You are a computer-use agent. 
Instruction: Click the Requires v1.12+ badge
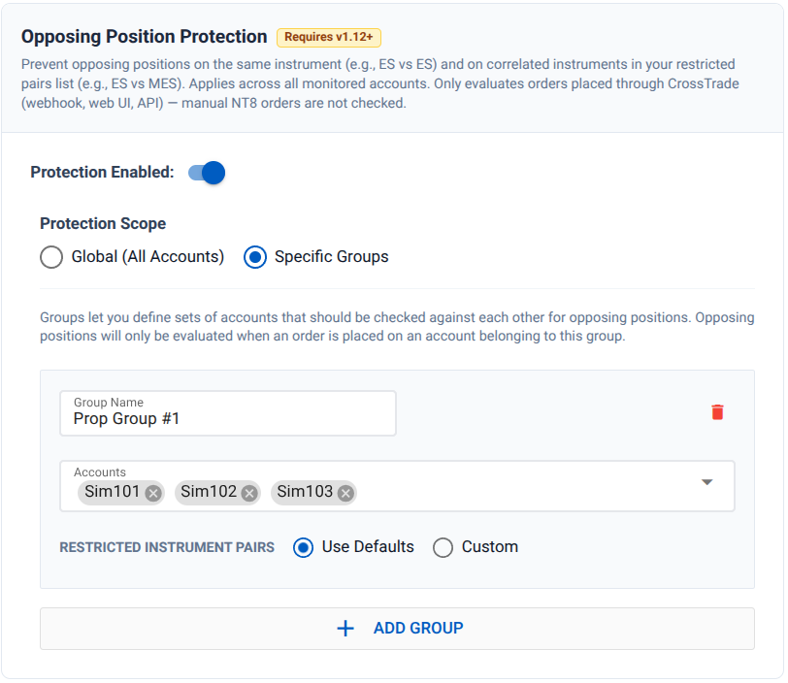329,36
